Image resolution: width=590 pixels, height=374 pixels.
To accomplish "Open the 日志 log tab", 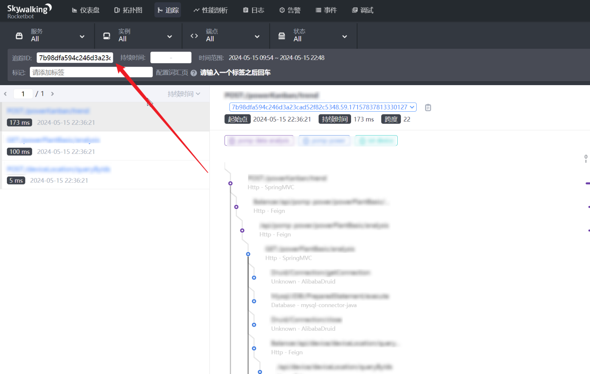I will click(x=253, y=10).
